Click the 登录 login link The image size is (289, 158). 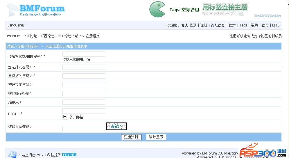click(193, 25)
